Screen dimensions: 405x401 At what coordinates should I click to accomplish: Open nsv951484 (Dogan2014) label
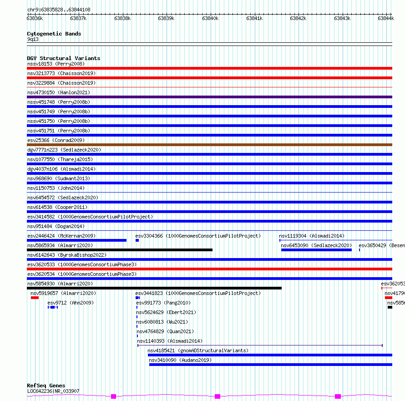[x=56, y=226]
